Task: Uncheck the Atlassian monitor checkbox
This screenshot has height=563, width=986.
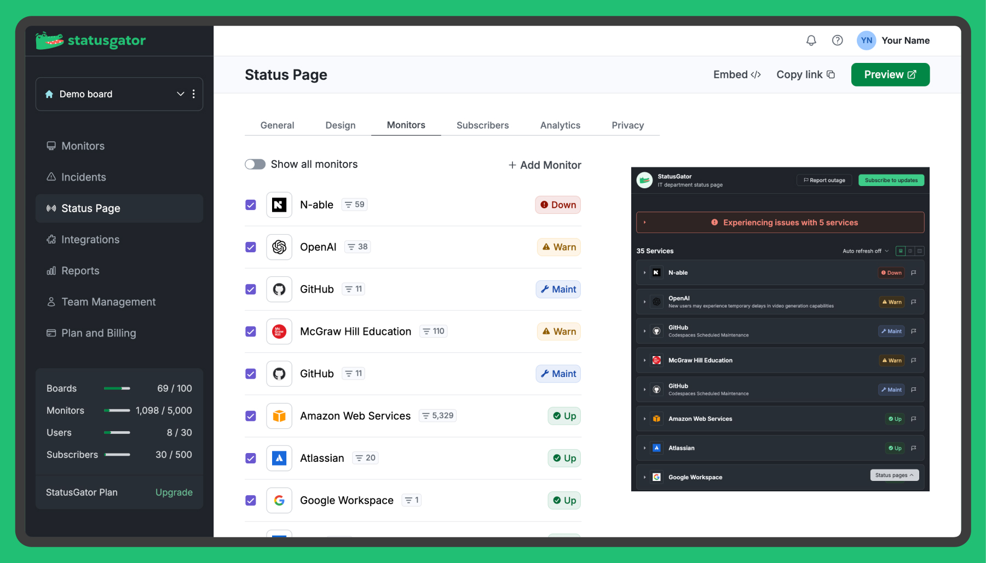Action: click(251, 458)
